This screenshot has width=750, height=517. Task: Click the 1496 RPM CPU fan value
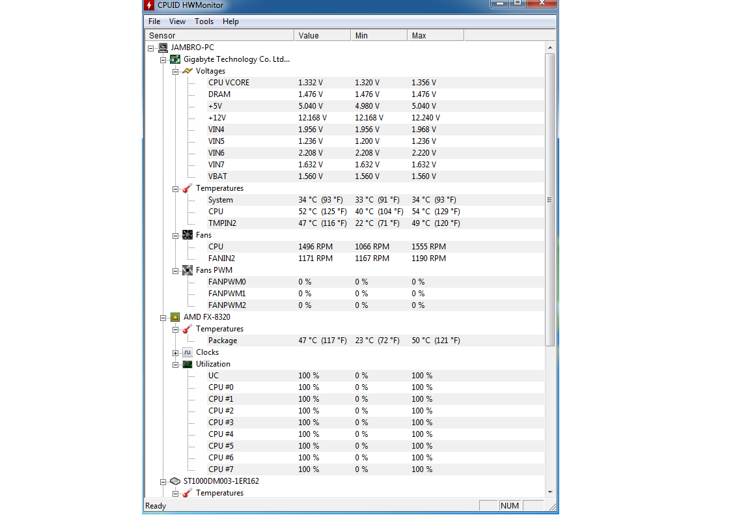pos(315,247)
